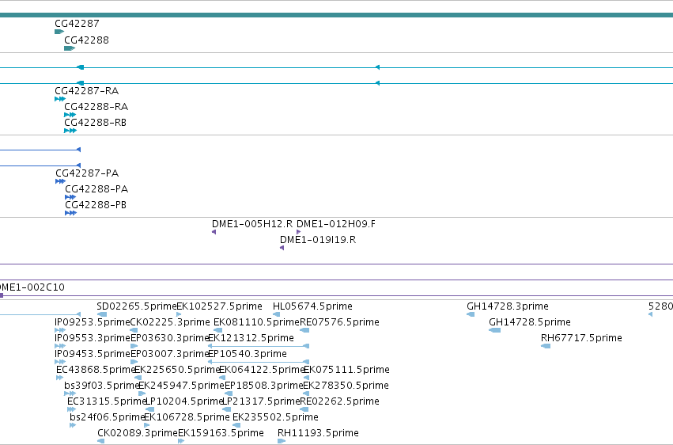This screenshot has height=445, width=673.
Task: Click the EC31315.5prime EST
Action: (x=107, y=401)
